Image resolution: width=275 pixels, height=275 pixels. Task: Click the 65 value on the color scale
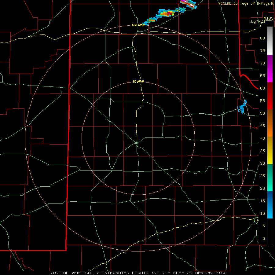[262, 75]
